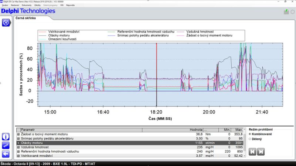Viewport: 296px width, 166px height.
Task: Select the Dělený view mode radio button
Action: (250, 139)
